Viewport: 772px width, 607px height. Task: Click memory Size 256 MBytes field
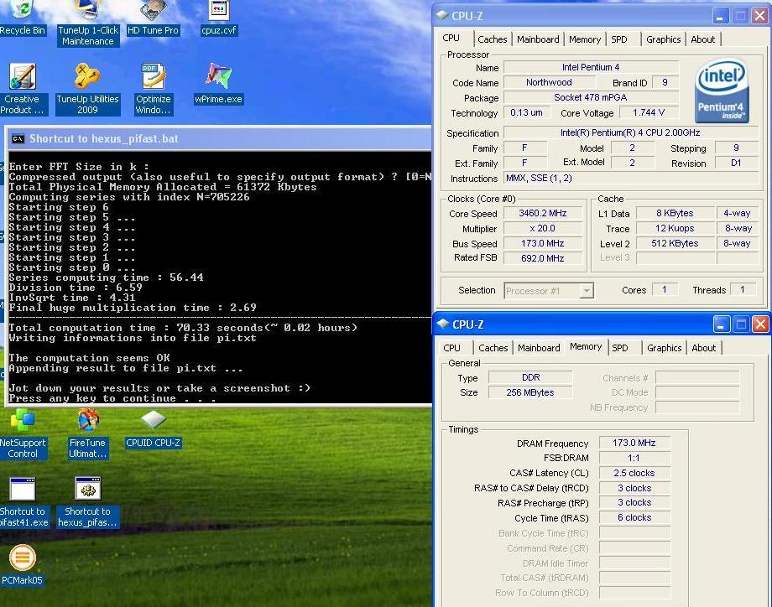pyautogui.click(x=530, y=392)
